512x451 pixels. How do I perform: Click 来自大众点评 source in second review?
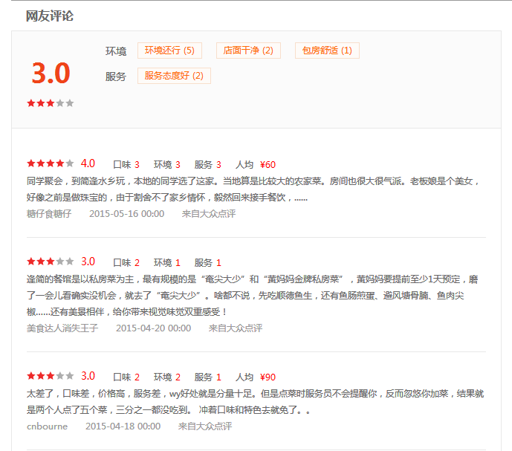click(x=235, y=328)
